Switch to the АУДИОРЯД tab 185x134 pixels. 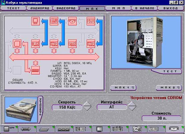point(39,8)
